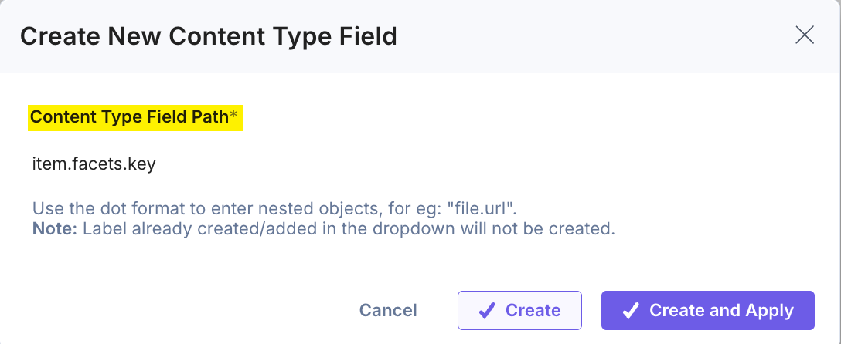Click the checkmark icon on Create button
Image resolution: width=841 pixels, height=344 pixels.
click(486, 310)
